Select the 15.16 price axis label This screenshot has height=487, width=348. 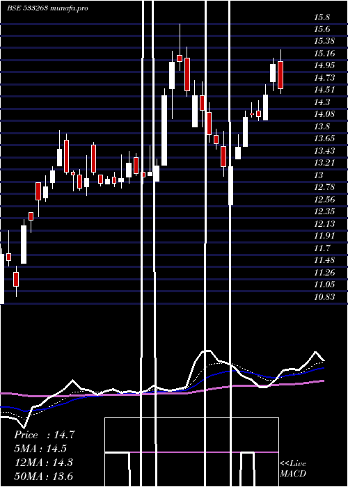pyautogui.click(x=324, y=54)
